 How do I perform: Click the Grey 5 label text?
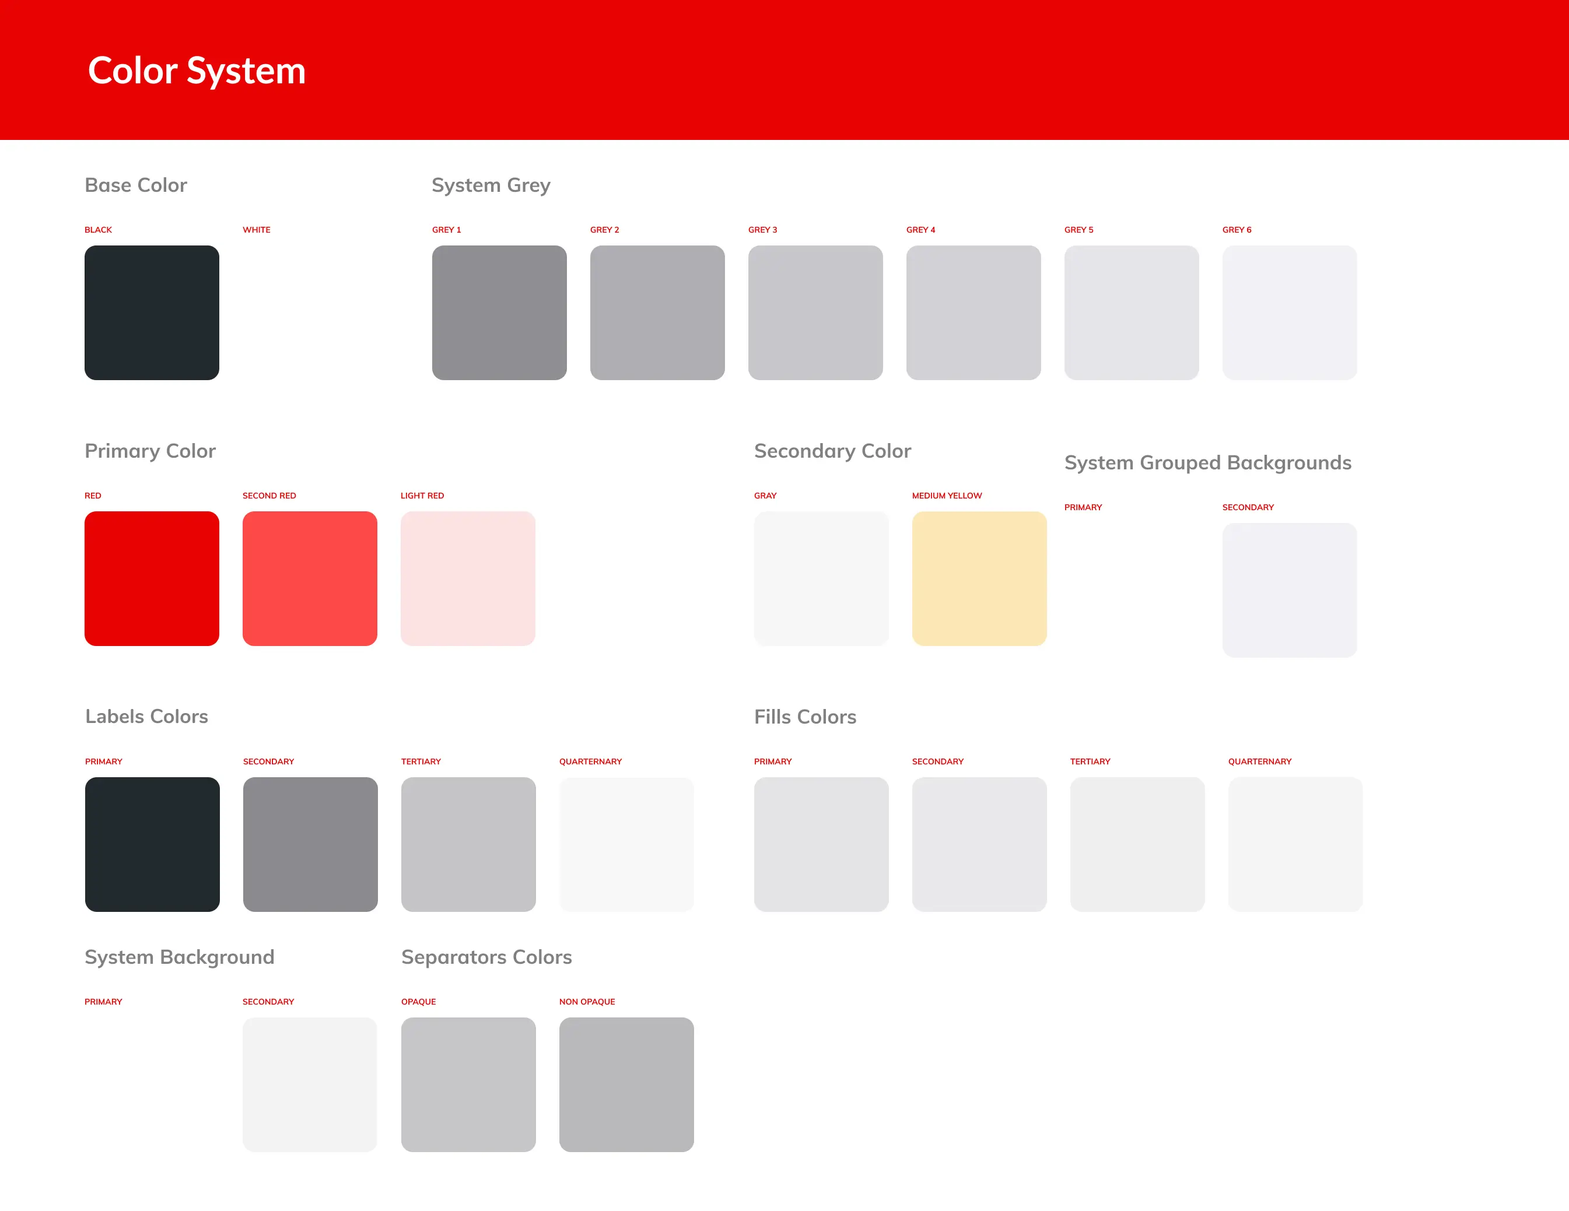(x=1078, y=230)
